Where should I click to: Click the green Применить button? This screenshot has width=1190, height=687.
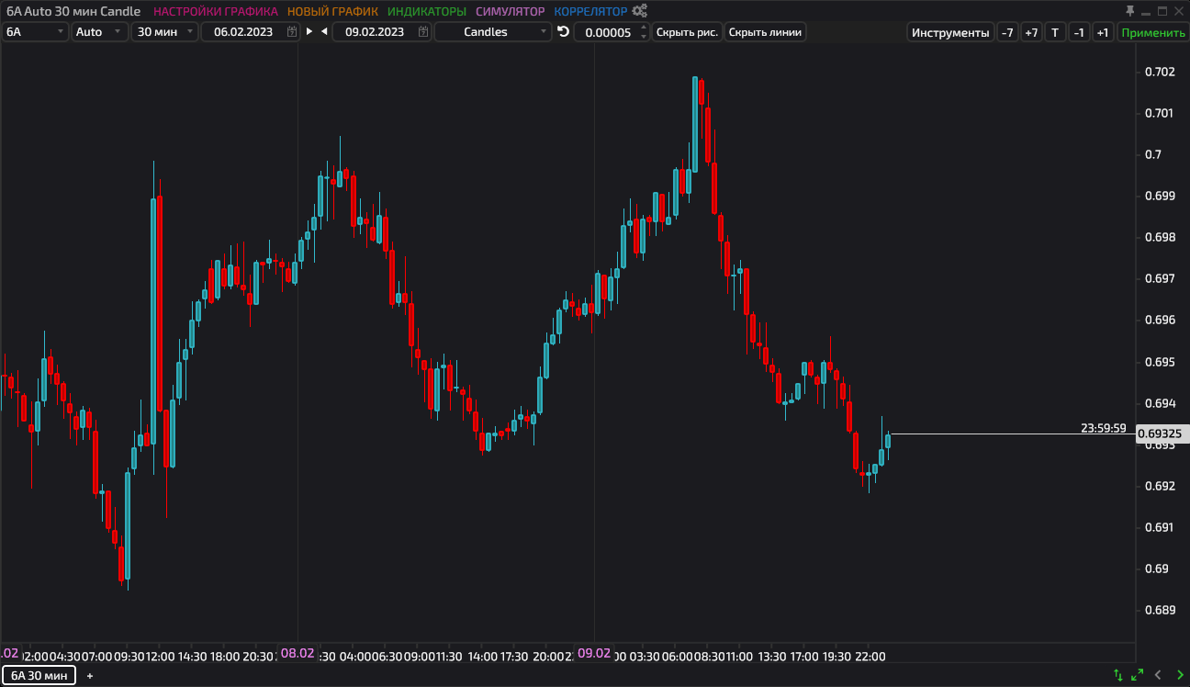pos(1153,32)
